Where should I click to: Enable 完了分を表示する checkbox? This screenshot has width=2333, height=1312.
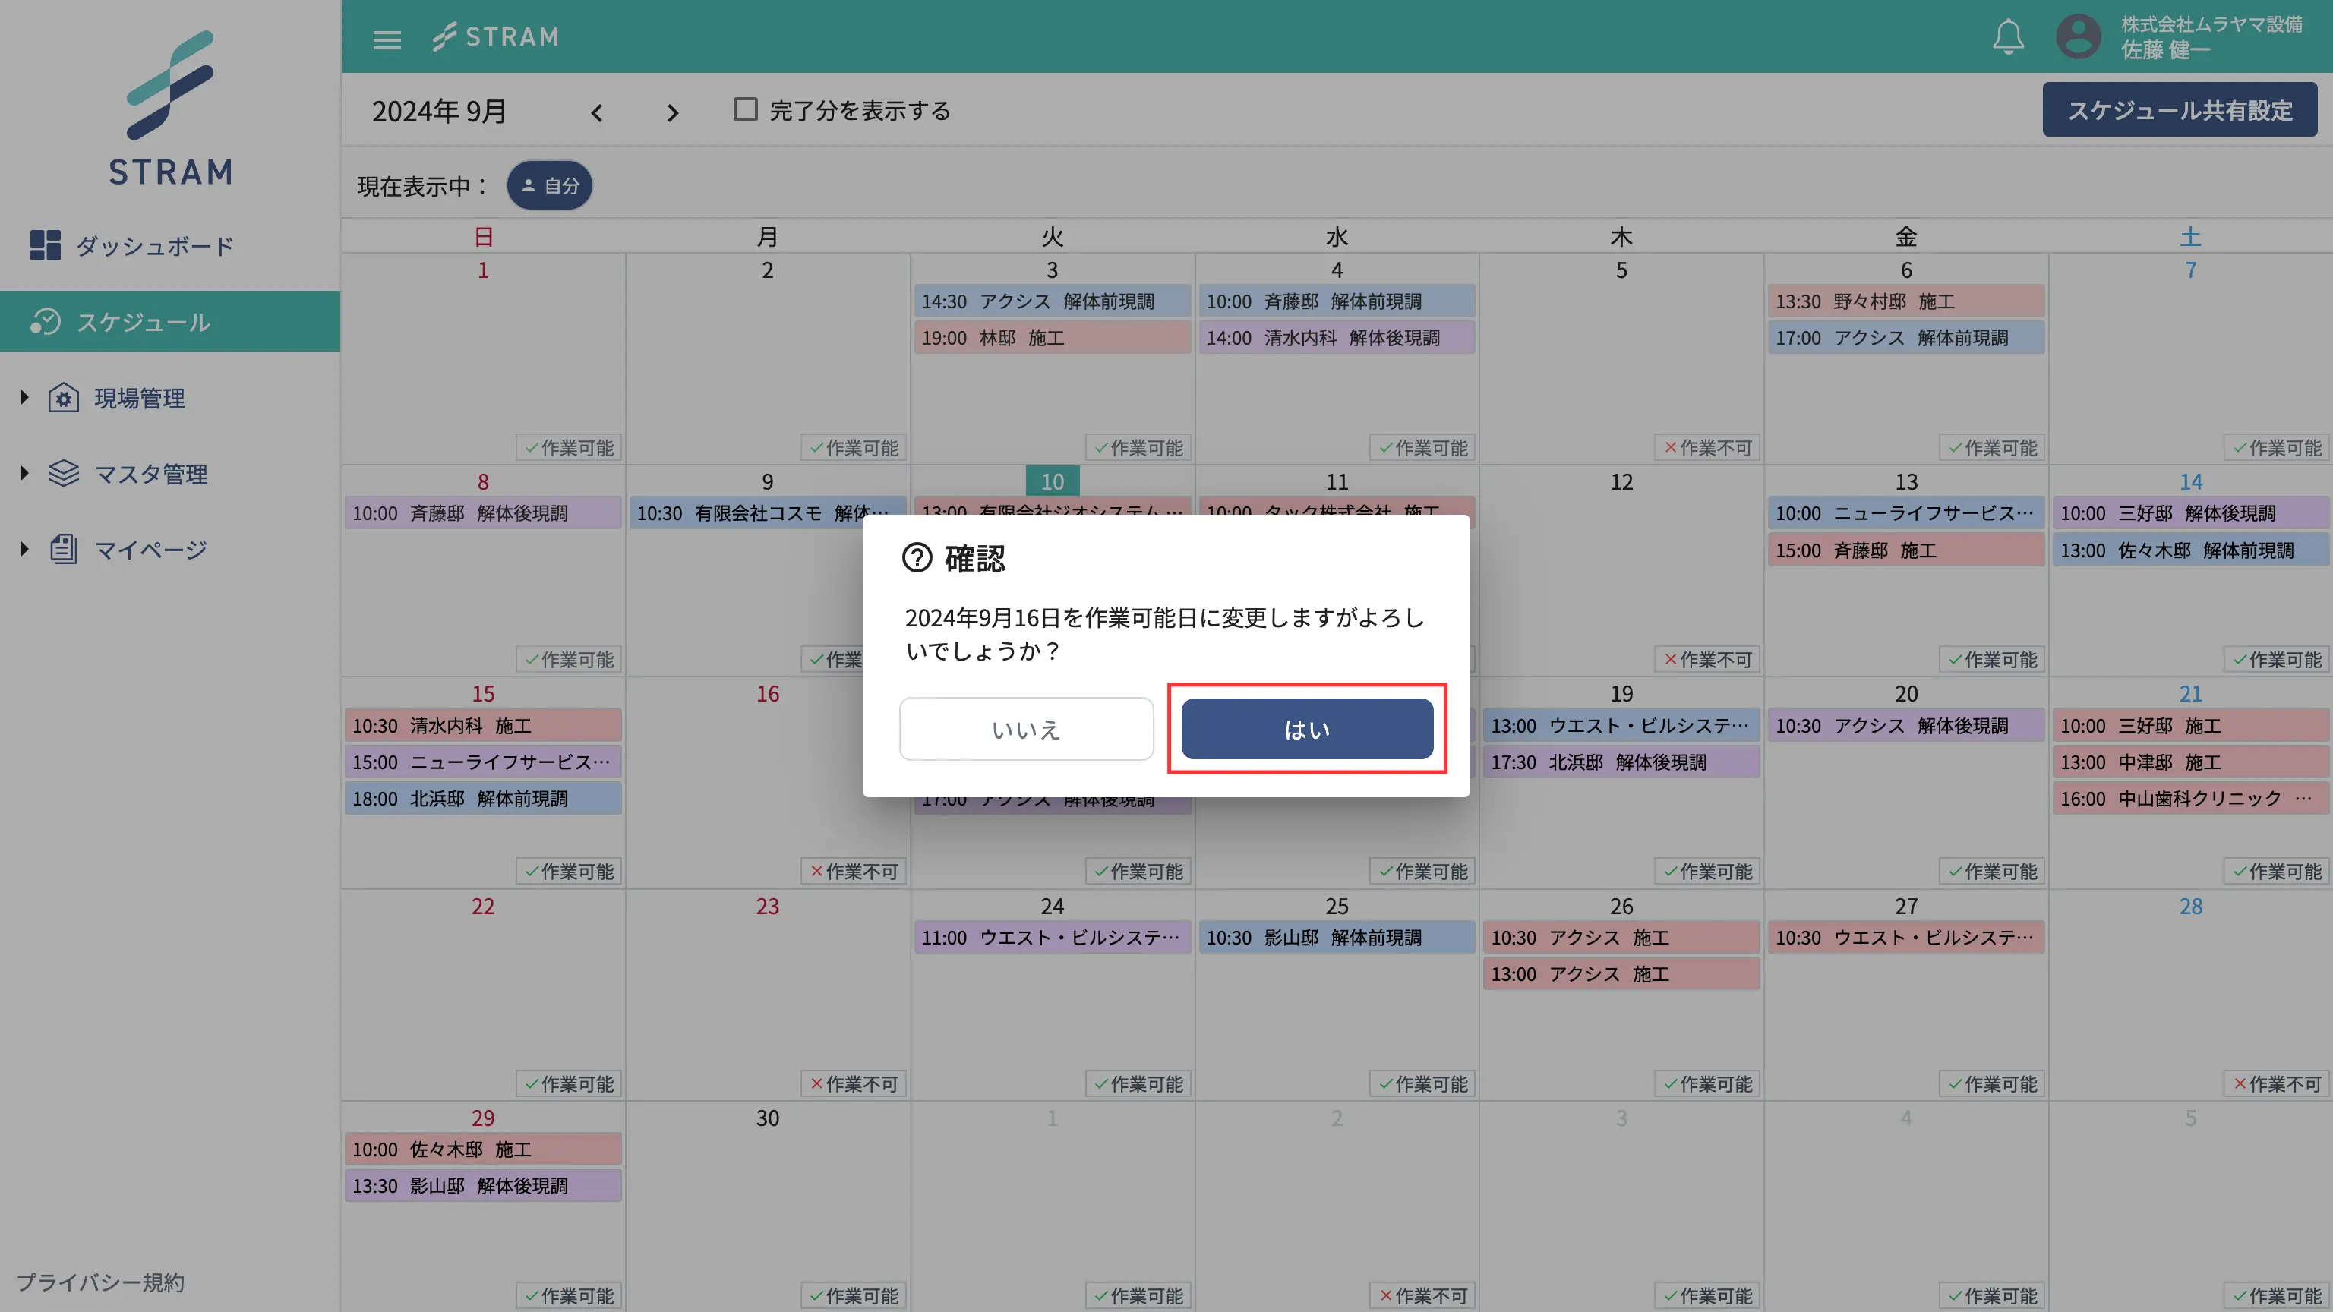[745, 109]
